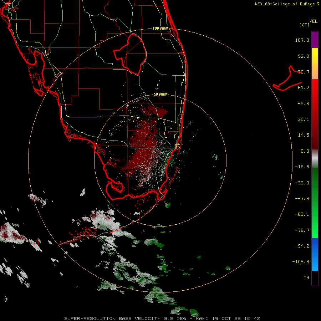Click the -63.1 velocity scale value

tap(302, 214)
